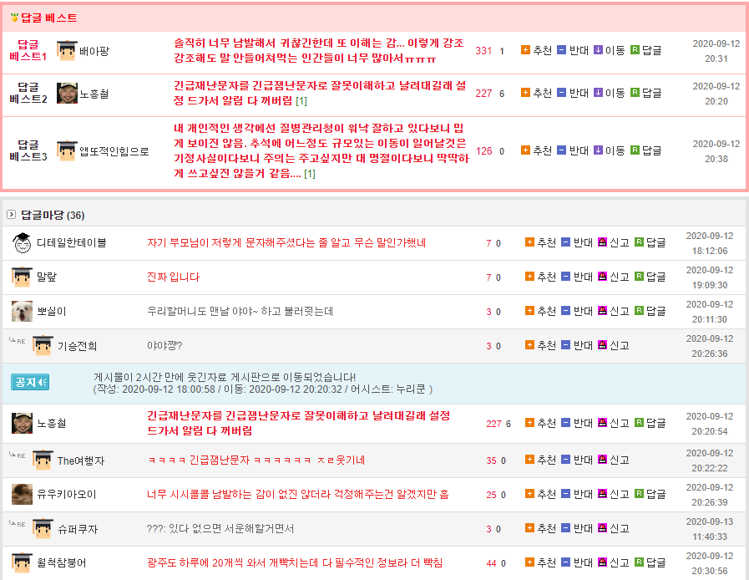749x580 pixels.
Task: Click the 신고 icon on 유우키아오이's comment
Action: [x=602, y=494]
